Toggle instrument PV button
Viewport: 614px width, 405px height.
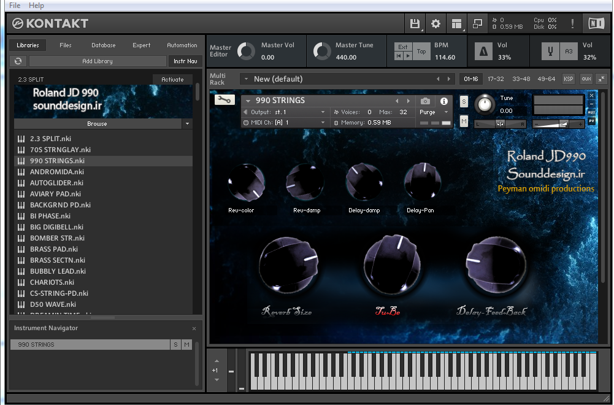click(x=592, y=121)
